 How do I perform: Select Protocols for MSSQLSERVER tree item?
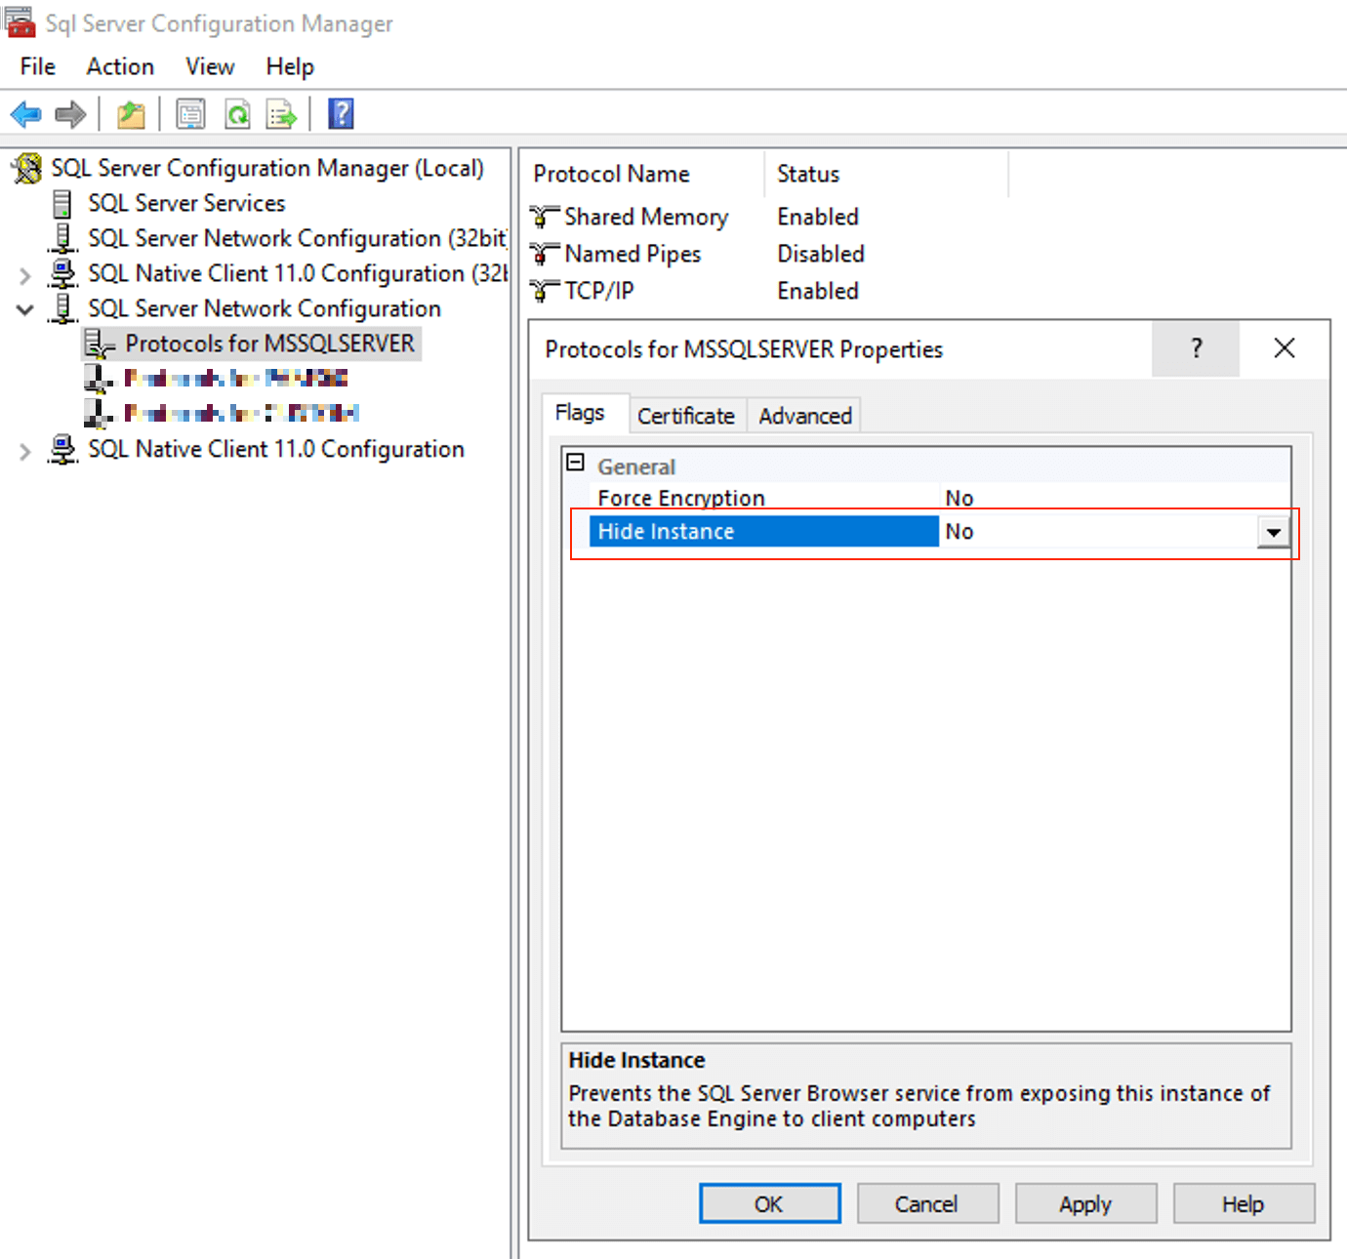pos(269,344)
